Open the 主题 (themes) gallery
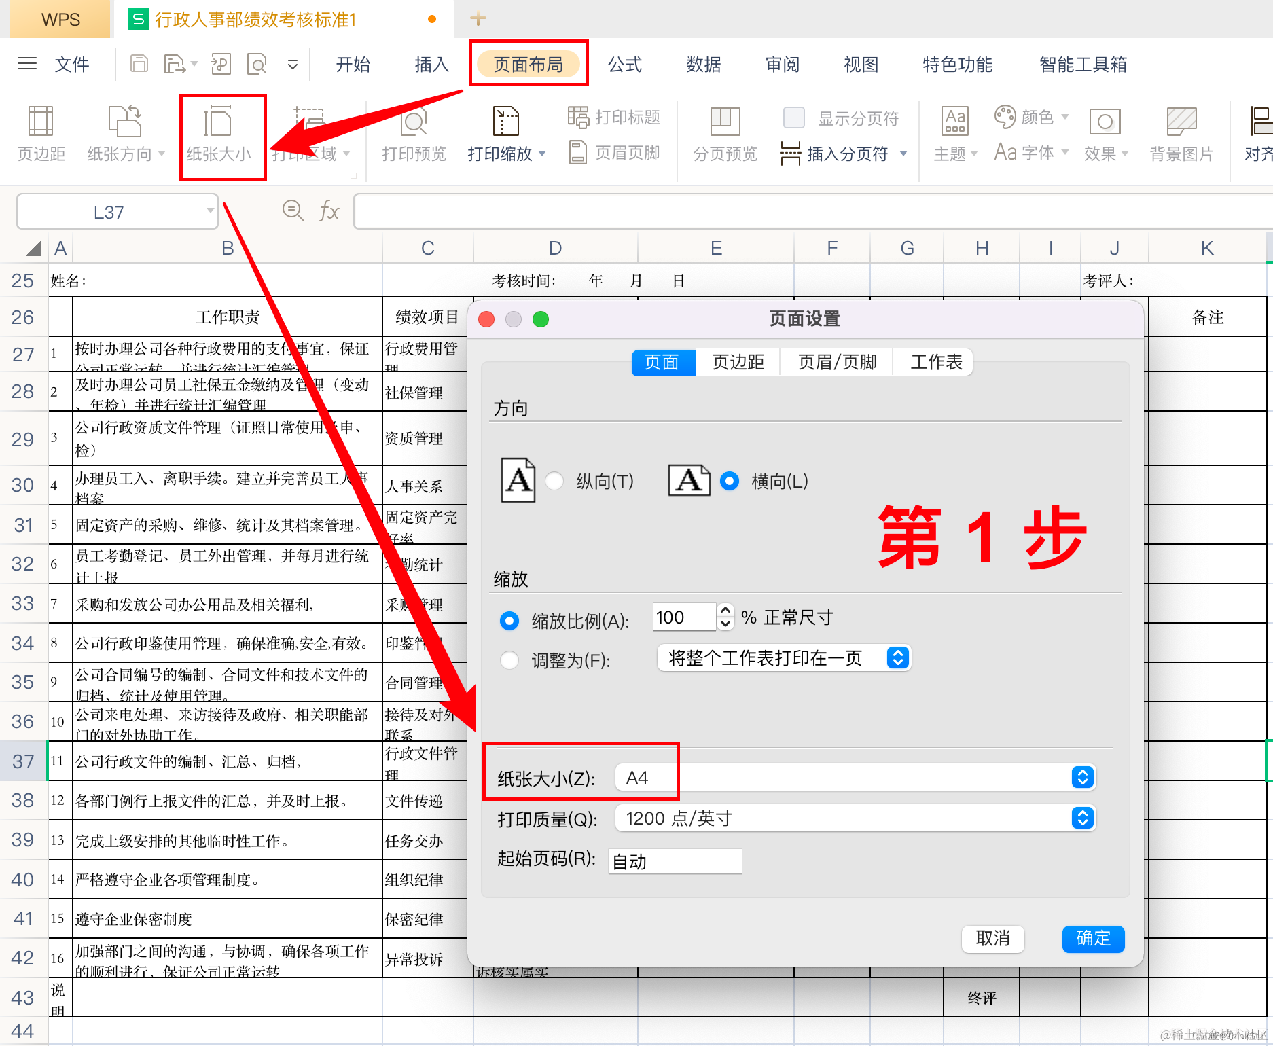Screen dimensions: 1273x1046 (954, 133)
